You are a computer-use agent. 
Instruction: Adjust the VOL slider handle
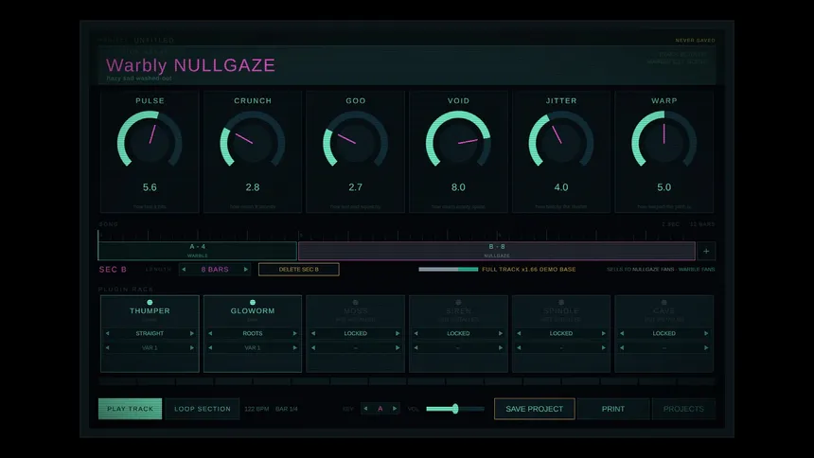coord(455,409)
